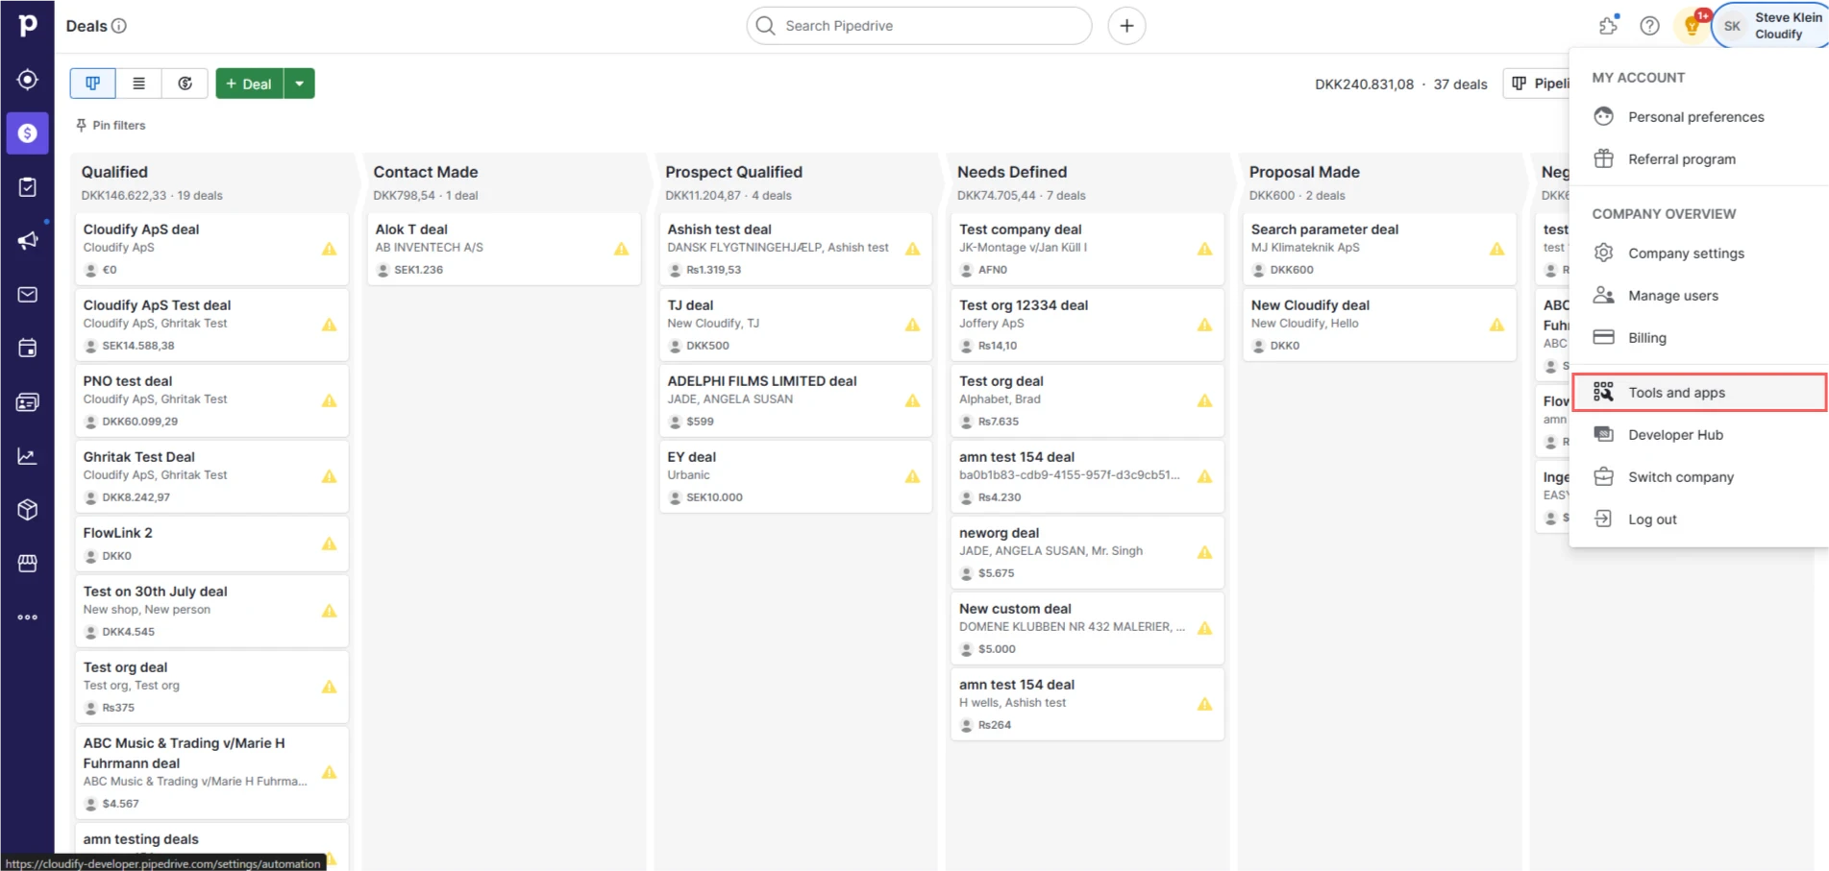This screenshot has width=1829, height=871.
Task: Open the Pipeline selector dropdown
Action: (1537, 84)
